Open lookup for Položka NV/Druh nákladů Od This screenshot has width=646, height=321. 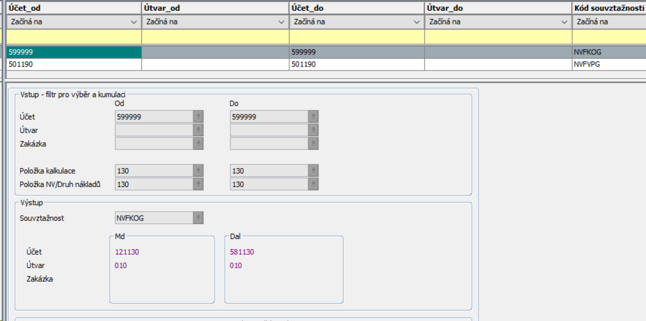pyautogui.click(x=199, y=184)
